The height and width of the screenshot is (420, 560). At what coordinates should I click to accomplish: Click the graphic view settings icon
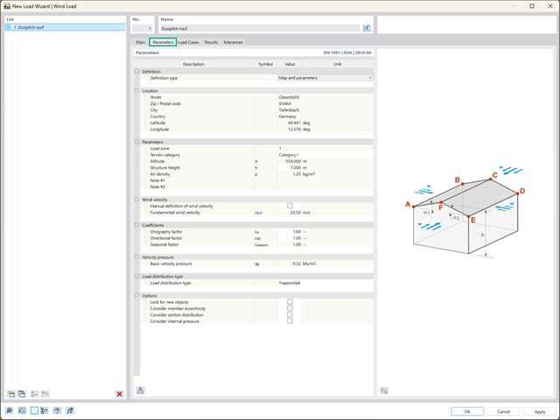(384, 391)
